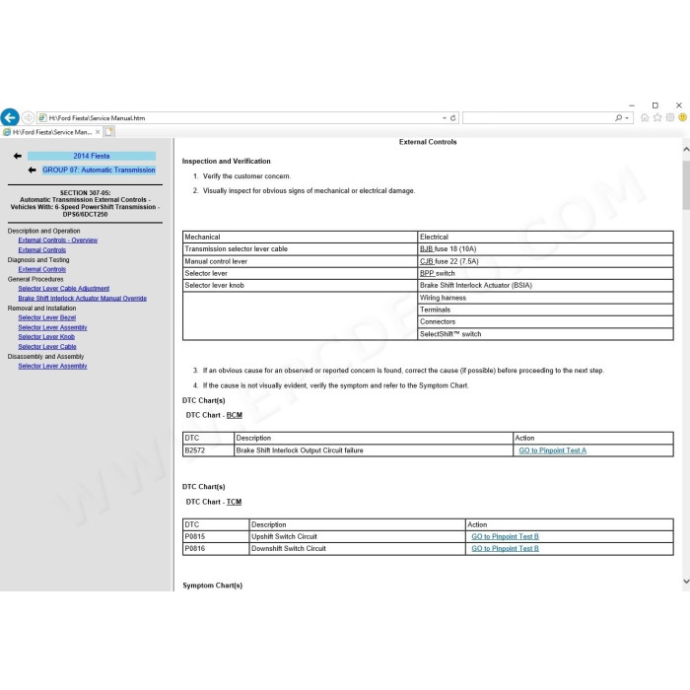This screenshot has height=690, width=690.
Task: Follow Pinpoint Test B link for P0815
Action: tap(505, 536)
